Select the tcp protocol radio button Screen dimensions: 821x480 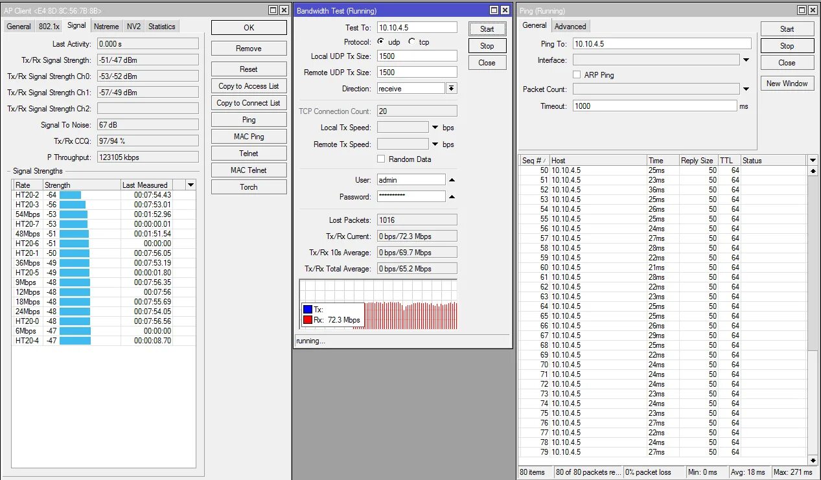tap(412, 41)
